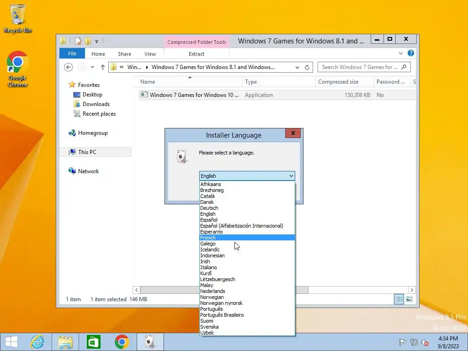Open Windows Store from the taskbar
Viewport: 468px width, 351px height.
coord(93,342)
